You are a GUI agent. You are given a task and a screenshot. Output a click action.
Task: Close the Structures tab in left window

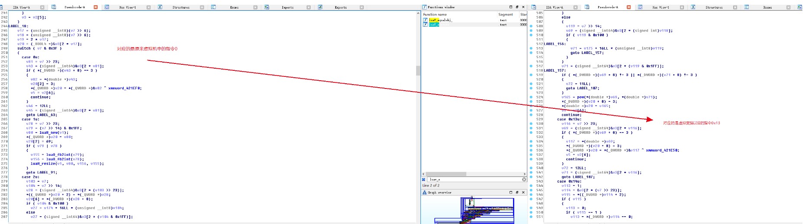pyautogui.click(x=202, y=7)
